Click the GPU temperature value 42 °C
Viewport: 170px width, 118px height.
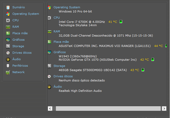point(145,60)
